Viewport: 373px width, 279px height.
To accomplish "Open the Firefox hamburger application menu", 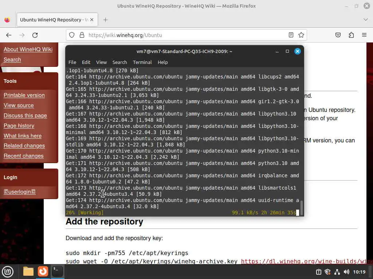I will pyautogui.click(x=364, y=35).
